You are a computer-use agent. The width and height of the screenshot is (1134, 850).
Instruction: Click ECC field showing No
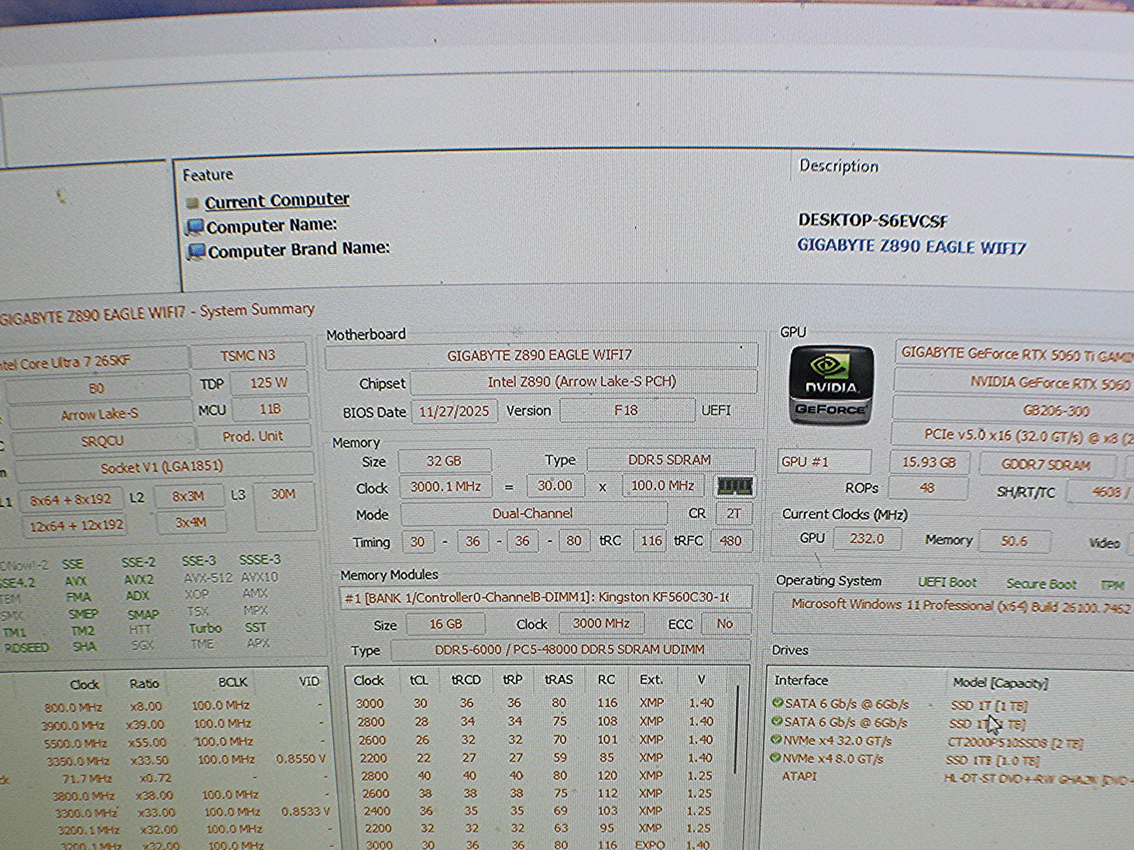(x=725, y=624)
